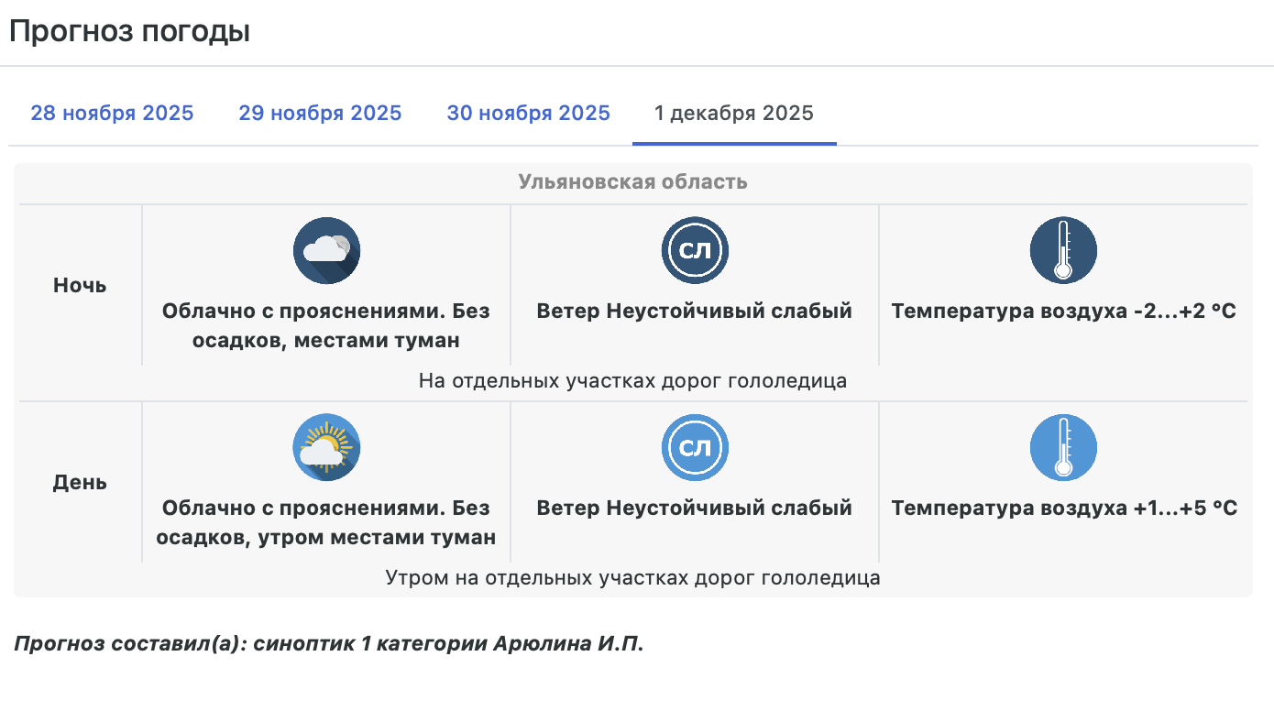Click the Ночь row label
Image resolution: width=1274 pixels, height=722 pixels.
pyautogui.click(x=80, y=286)
